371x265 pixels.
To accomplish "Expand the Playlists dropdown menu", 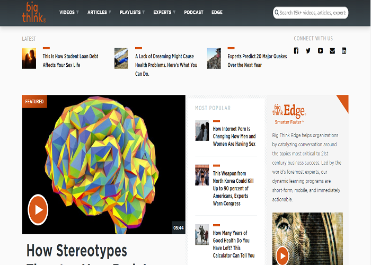I will point(132,12).
